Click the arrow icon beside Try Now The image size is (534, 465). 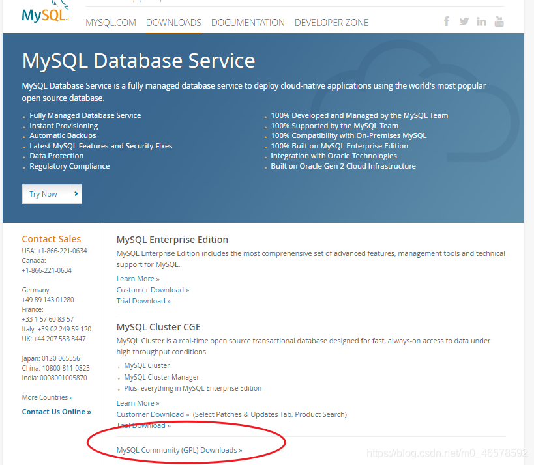pyautogui.click(x=76, y=194)
